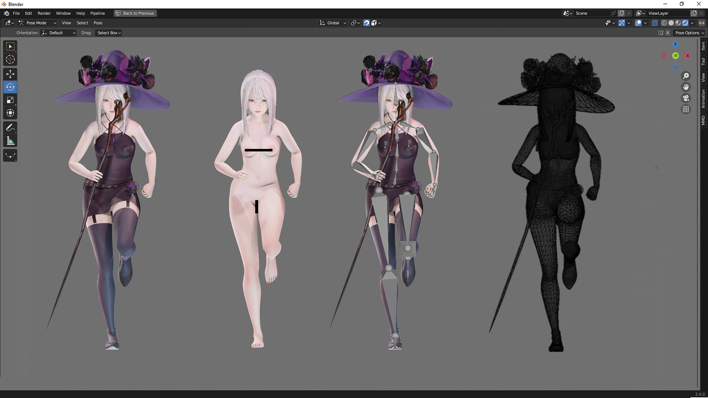
Task: Create a new scene with the copy icon
Action: 622,13
